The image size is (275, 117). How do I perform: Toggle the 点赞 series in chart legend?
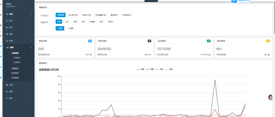pyautogui.click(x=159, y=69)
